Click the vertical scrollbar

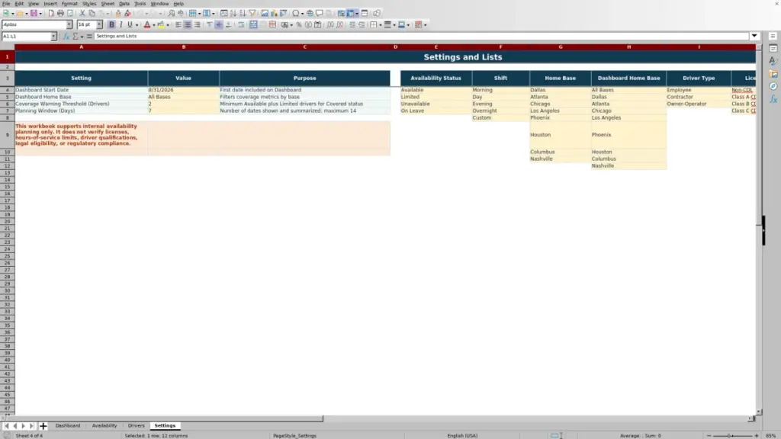pyautogui.click(x=759, y=229)
